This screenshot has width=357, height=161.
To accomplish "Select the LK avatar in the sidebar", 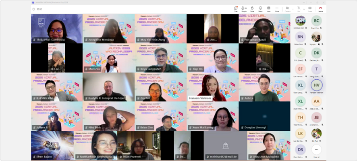I will click(x=300, y=134).
